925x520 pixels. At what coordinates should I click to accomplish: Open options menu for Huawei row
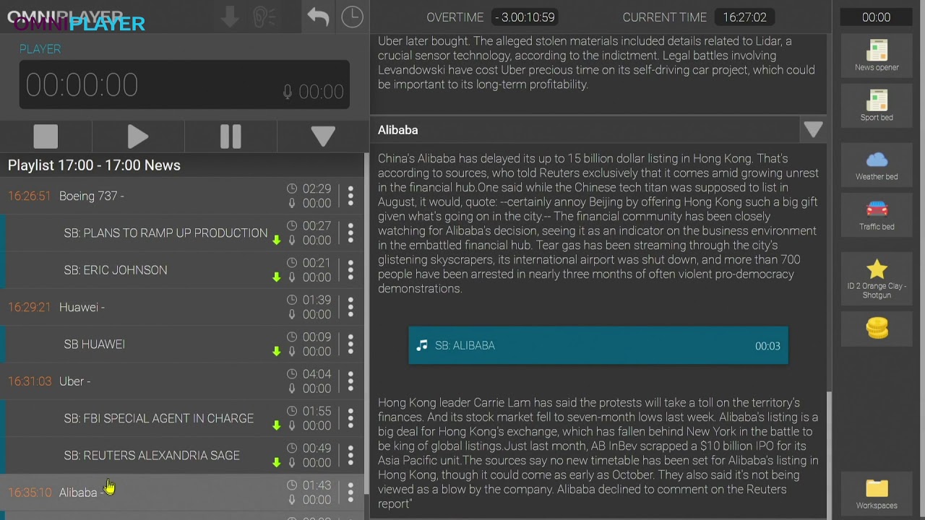click(x=350, y=307)
